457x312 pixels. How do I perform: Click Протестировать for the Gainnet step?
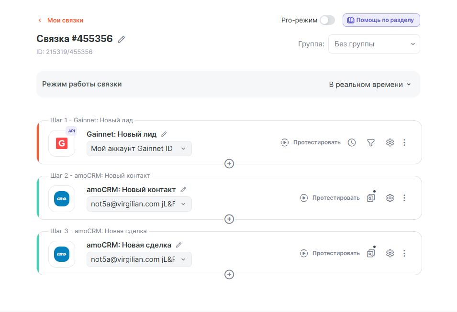click(x=311, y=142)
